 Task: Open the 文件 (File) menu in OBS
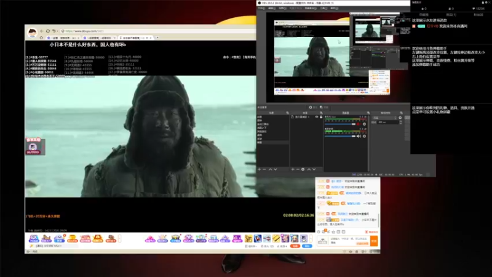[x=261, y=9]
